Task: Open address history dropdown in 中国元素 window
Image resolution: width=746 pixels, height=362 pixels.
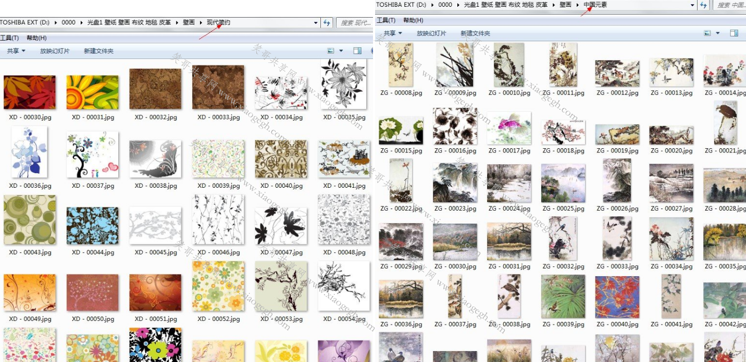Action: coord(692,5)
